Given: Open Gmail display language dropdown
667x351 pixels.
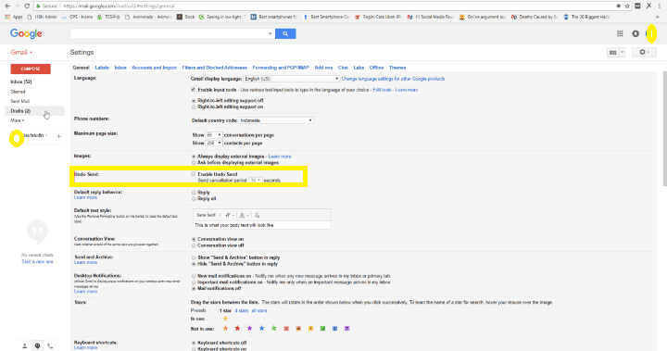Looking at the screenshot, I should pos(292,79).
